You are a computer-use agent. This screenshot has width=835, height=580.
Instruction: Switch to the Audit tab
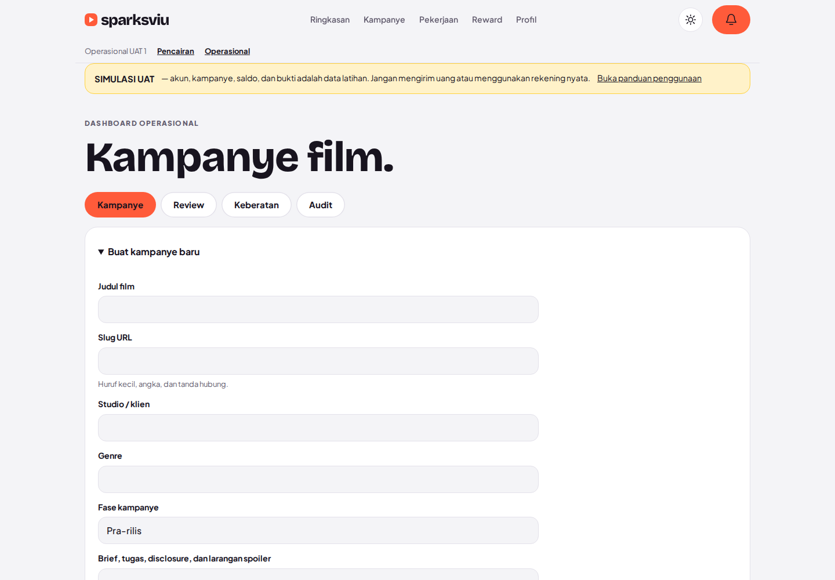(x=321, y=205)
